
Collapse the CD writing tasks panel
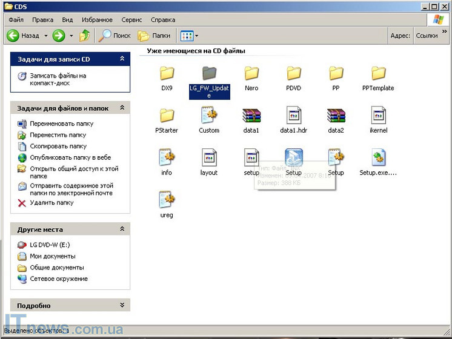(122, 59)
